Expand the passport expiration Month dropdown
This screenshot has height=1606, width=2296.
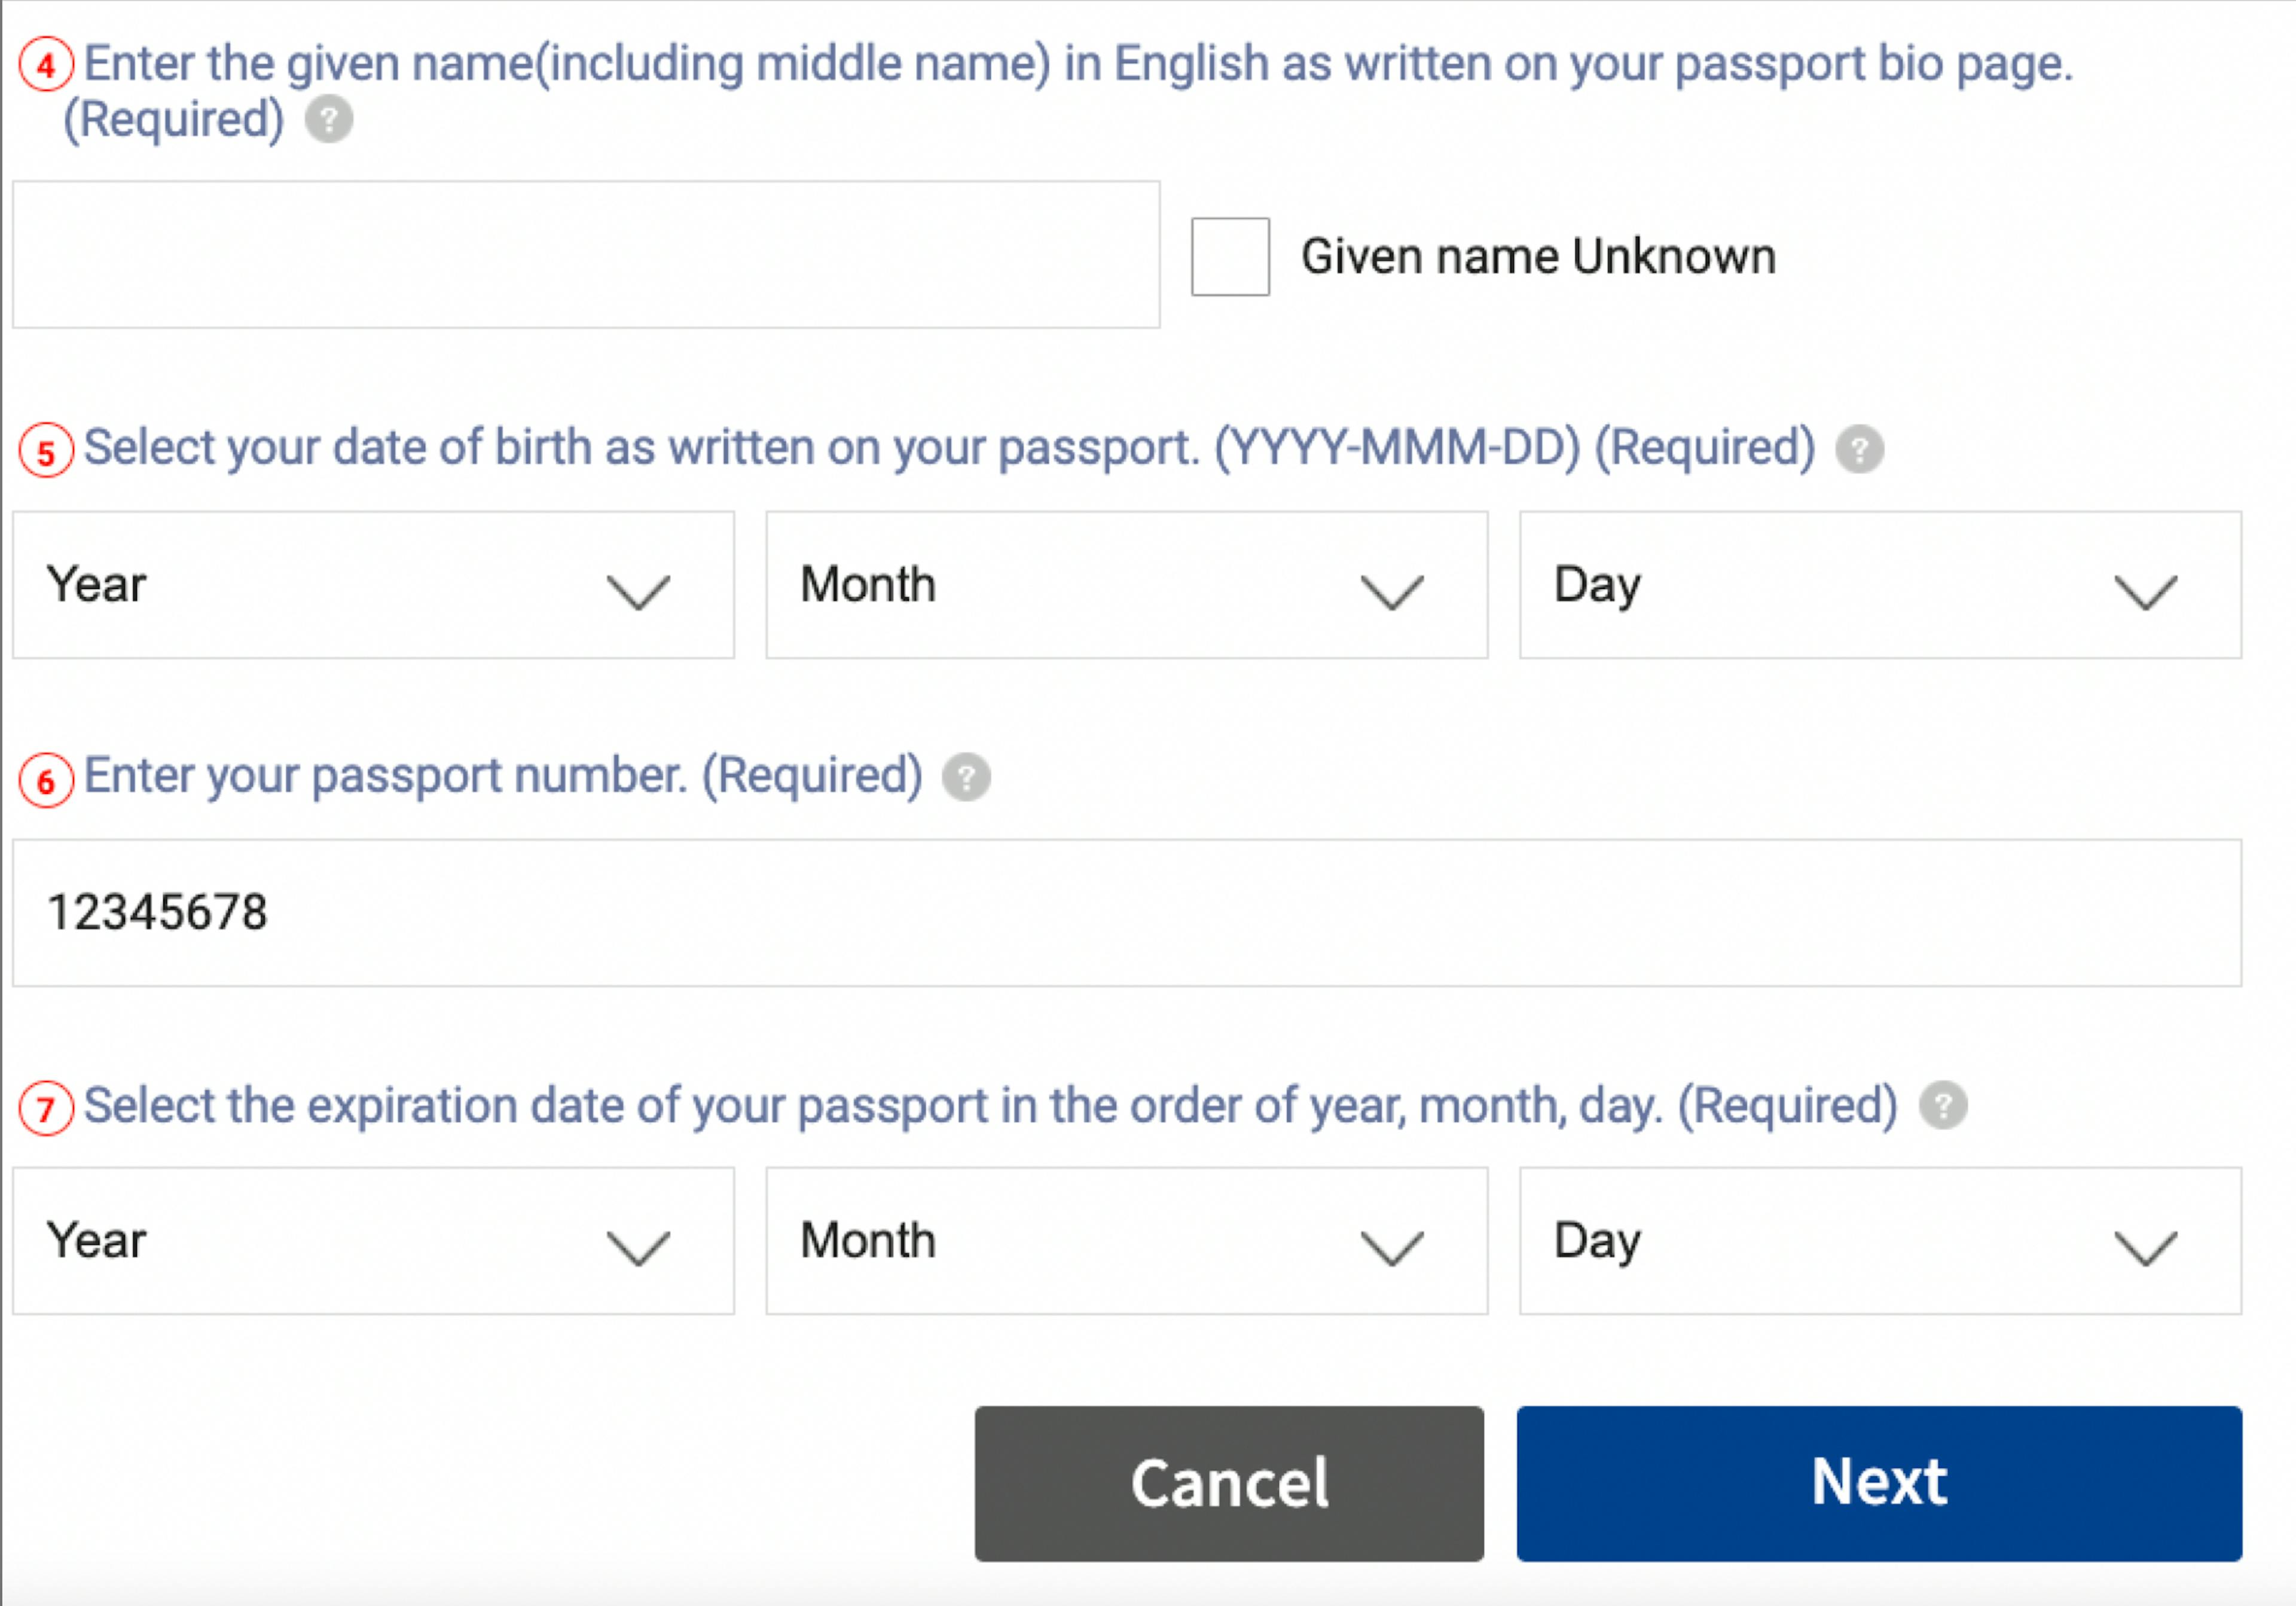click(1127, 1241)
